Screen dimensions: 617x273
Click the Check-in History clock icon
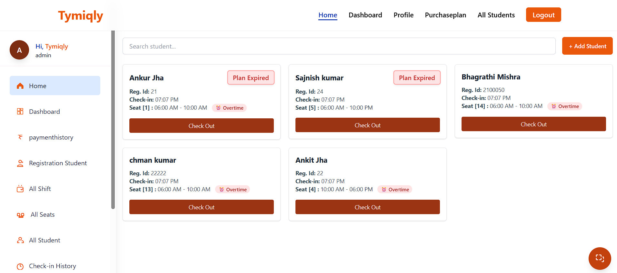pos(20,266)
